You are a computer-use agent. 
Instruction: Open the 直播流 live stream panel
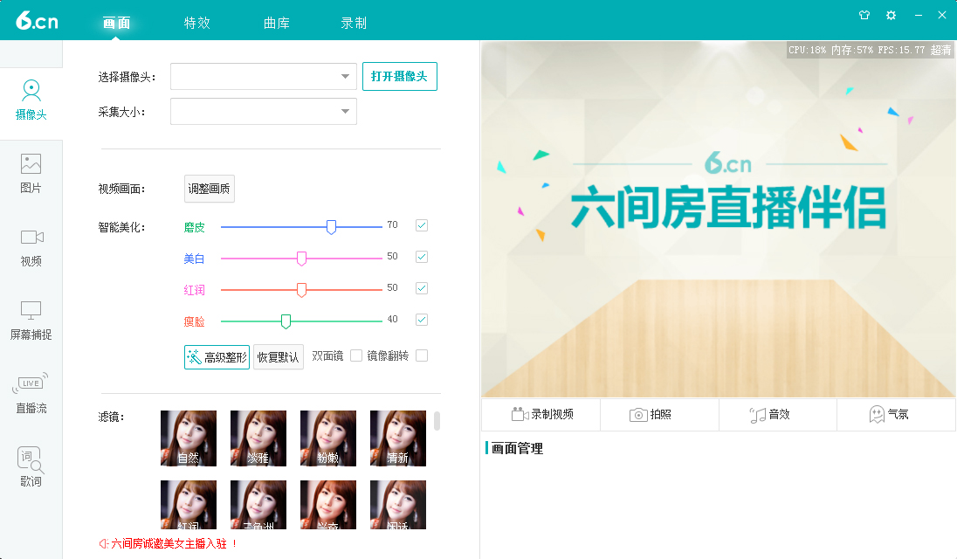[x=31, y=394]
